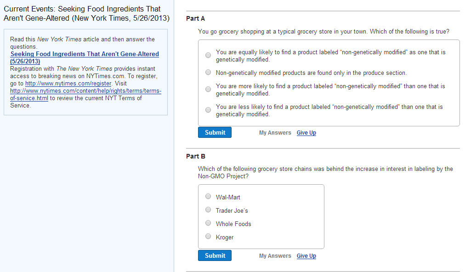Click Give Up for Part B
This screenshot has width=465, height=272.
click(306, 256)
